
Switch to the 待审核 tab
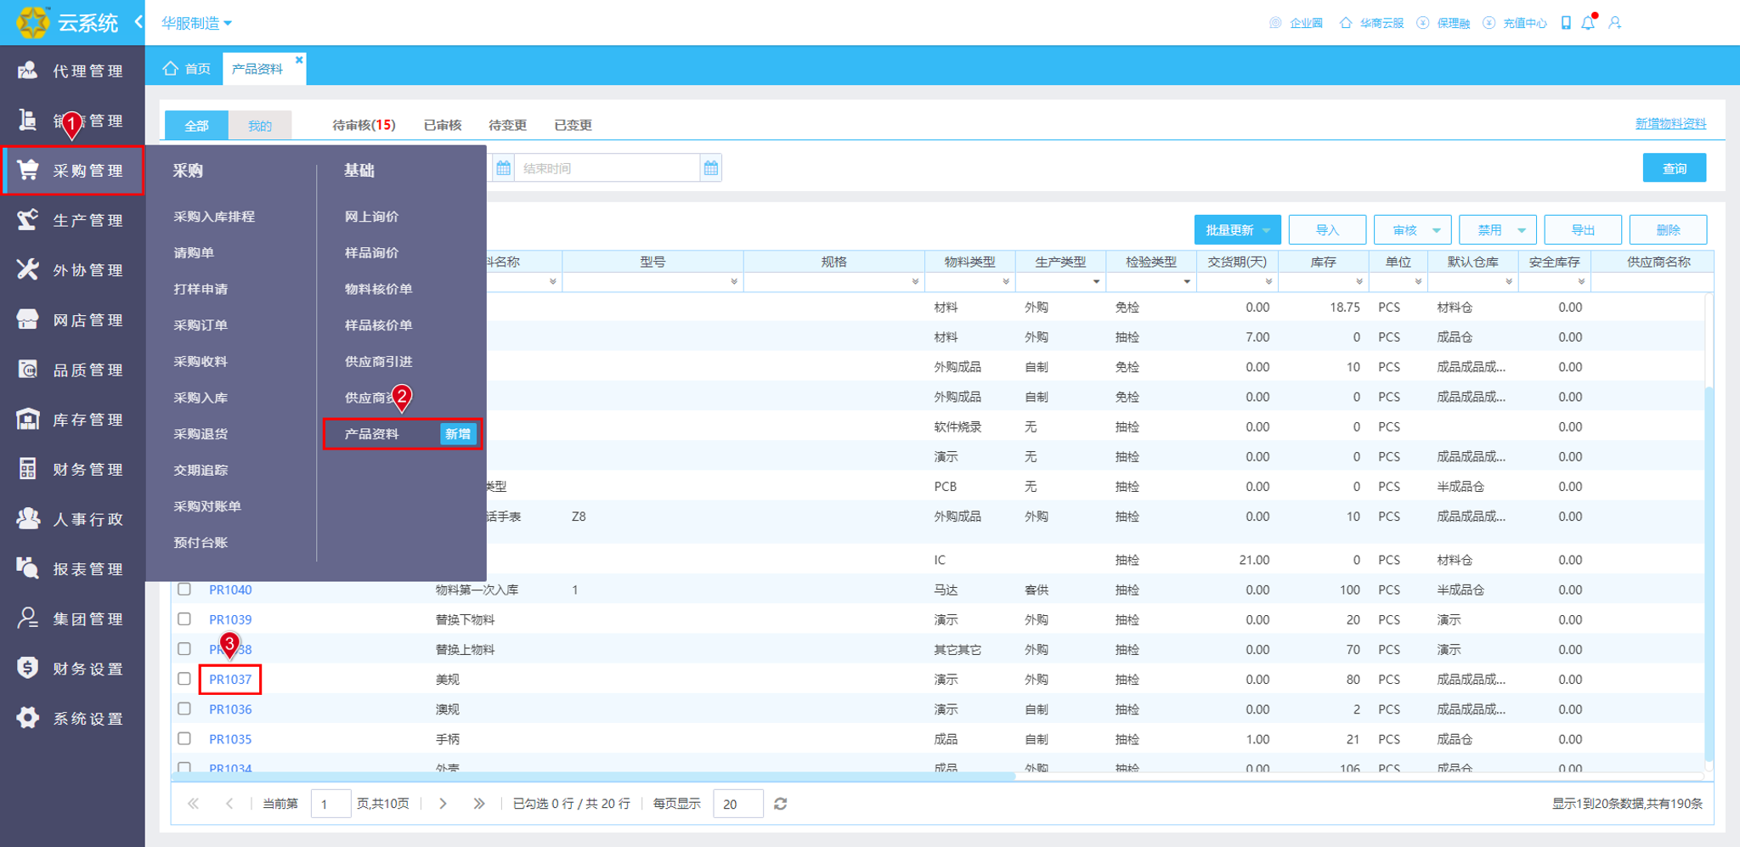[x=364, y=125]
